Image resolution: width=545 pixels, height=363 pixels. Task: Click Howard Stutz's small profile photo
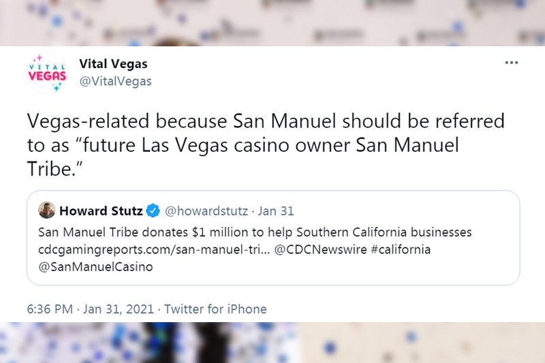(47, 210)
